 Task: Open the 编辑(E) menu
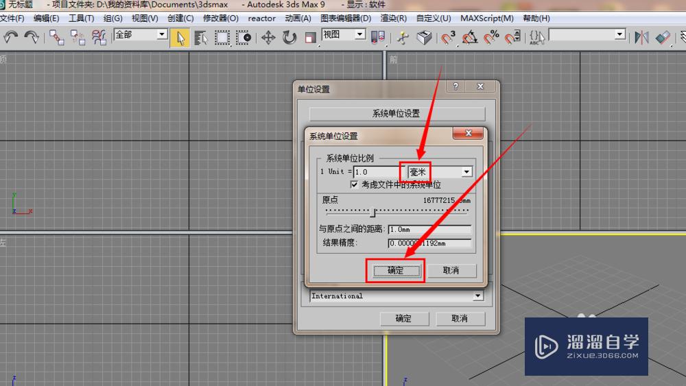[47, 19]
